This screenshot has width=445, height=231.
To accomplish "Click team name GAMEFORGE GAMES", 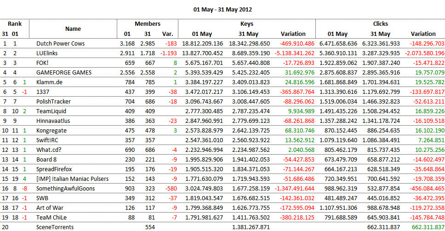I will click(64, 72).
